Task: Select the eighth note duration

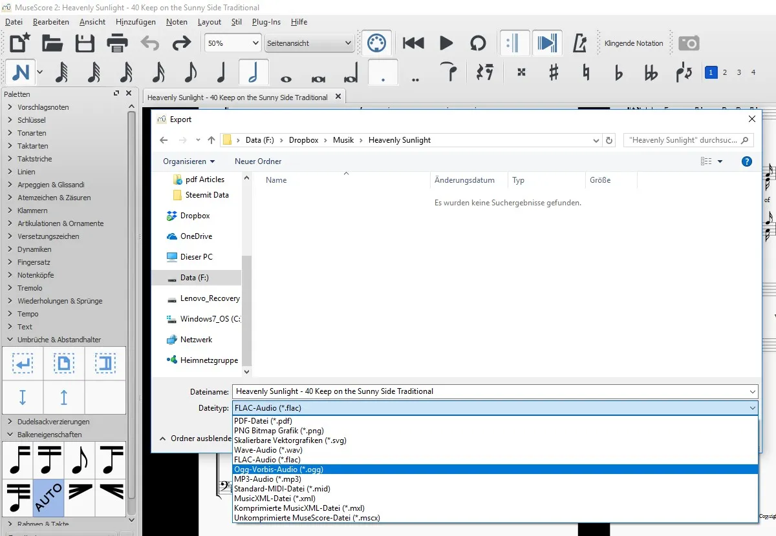Action: tap(189, 72)
